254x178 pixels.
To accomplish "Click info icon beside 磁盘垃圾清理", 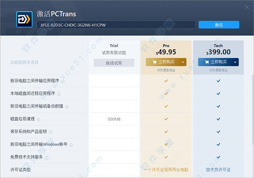I will pos(39,119).
